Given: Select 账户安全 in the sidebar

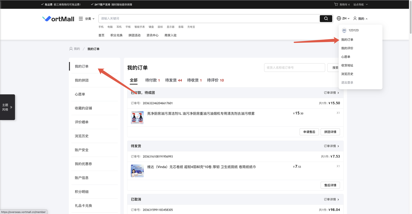Looking at the screenshot, I should pyautogui.click(x=82, y=150).
